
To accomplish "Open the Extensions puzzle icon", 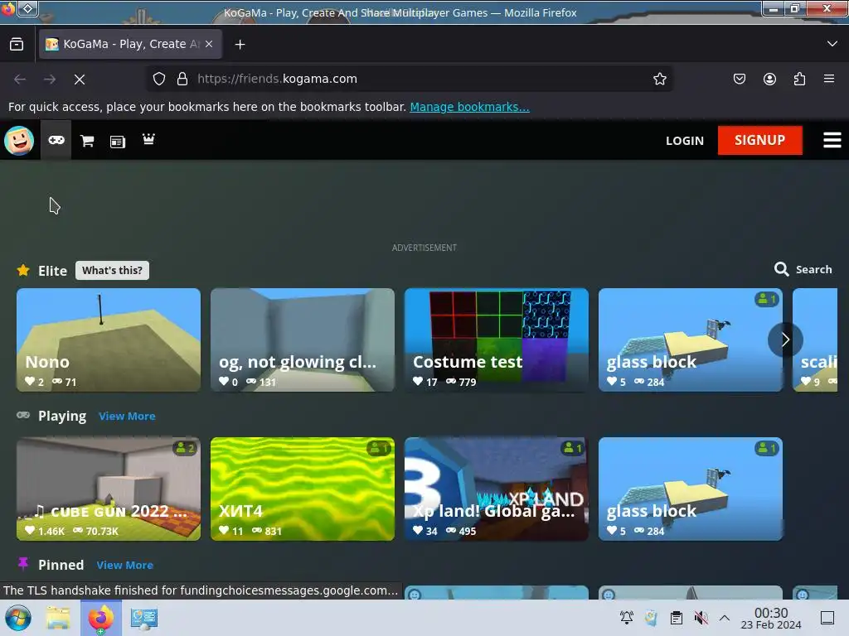I will 799,79.
